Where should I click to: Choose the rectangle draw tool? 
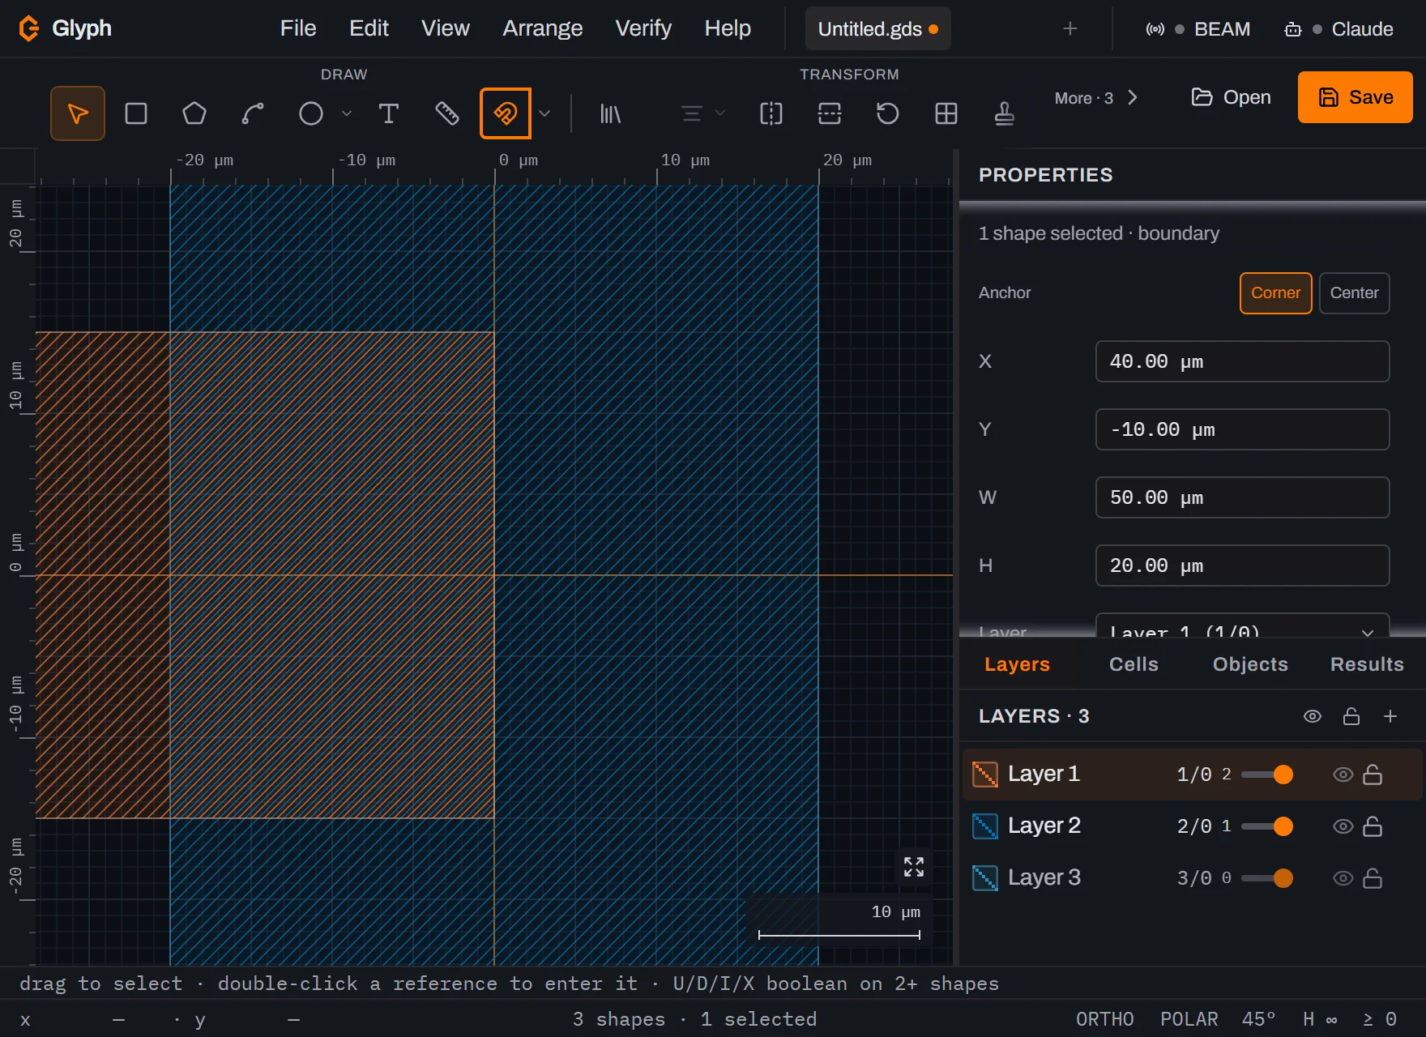[136, 113]
